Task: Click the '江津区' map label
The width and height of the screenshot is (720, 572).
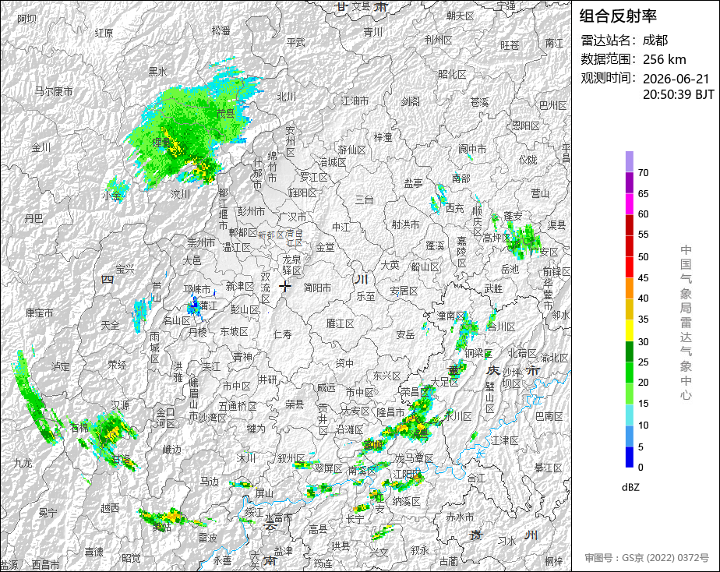Action: (505, 440)
